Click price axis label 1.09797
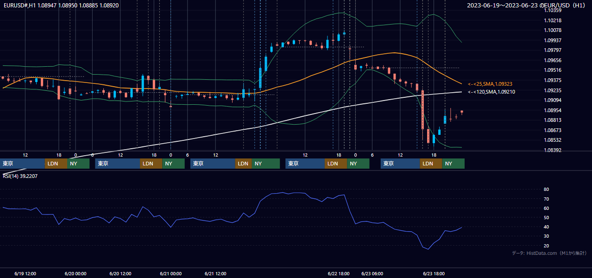Screen dimensions: 592x278 pos(553,50)
